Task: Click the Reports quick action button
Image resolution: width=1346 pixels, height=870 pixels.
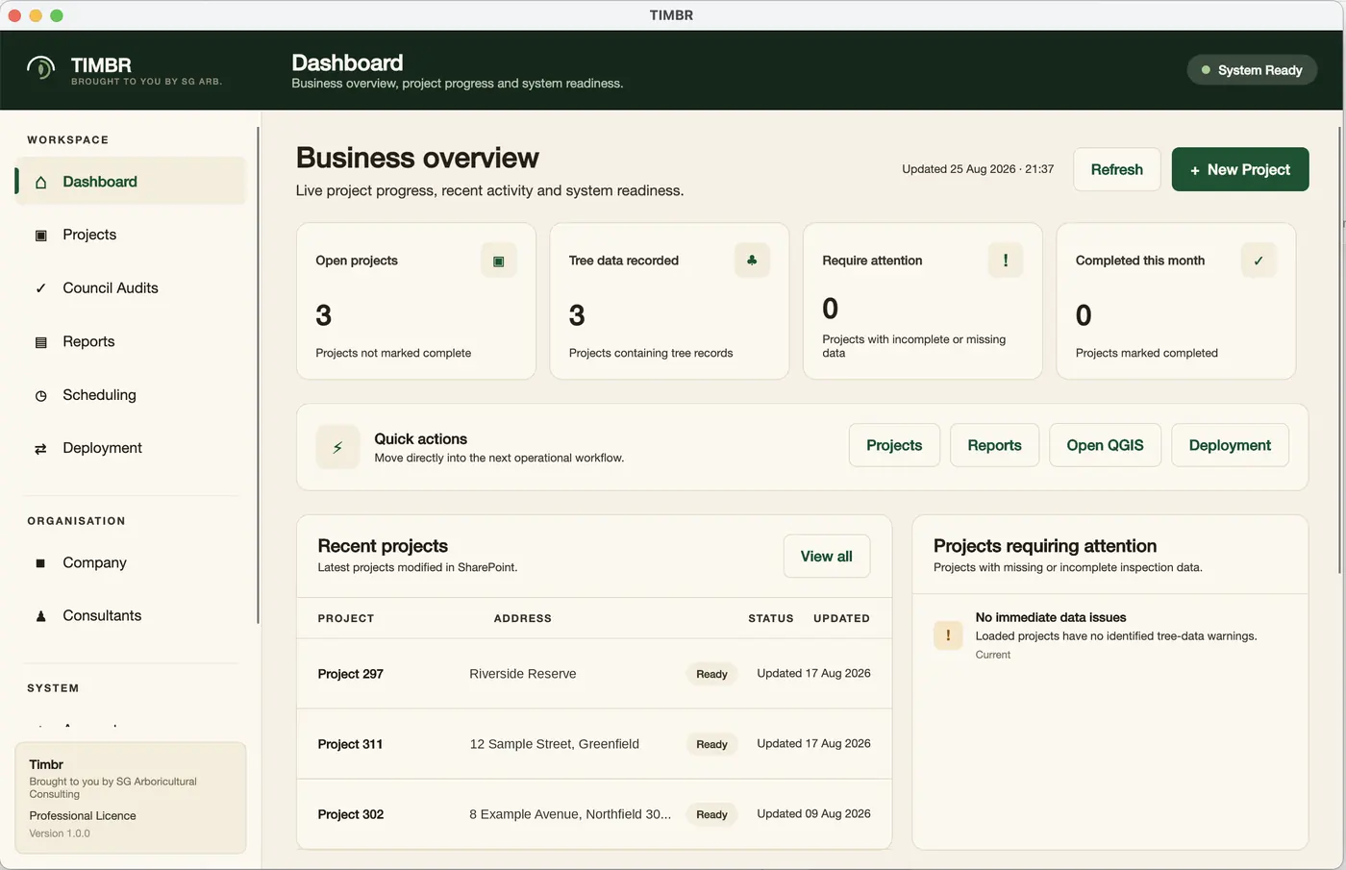Action: click(x=994, y=445)
